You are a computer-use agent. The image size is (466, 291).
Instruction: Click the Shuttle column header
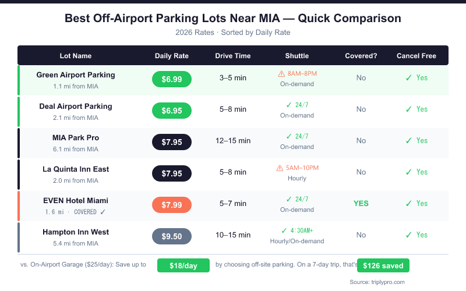tap(297, 56)
